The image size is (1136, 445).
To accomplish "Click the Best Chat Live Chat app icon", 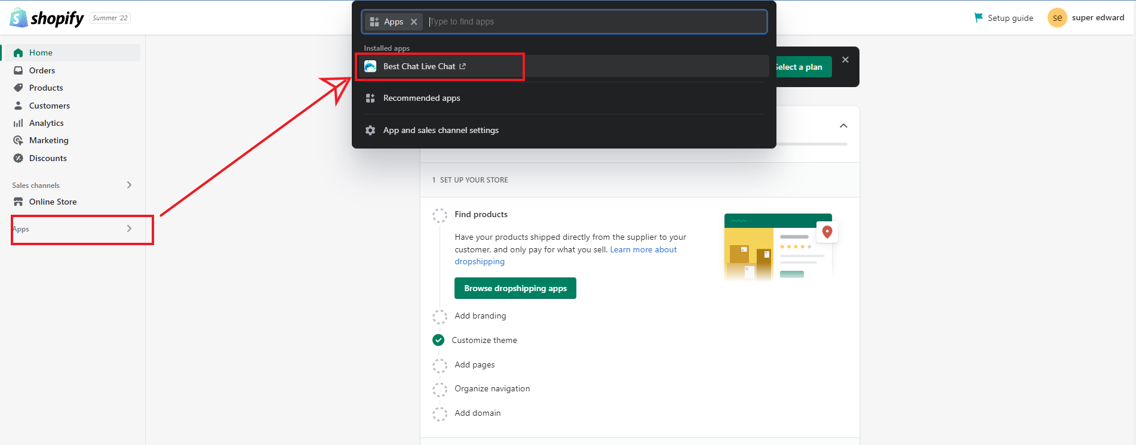I will 370,66.
